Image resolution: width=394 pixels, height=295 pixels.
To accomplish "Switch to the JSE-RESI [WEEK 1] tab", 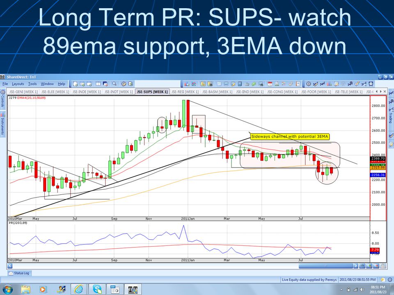I will pyautogui.click(x=185, y=92).
